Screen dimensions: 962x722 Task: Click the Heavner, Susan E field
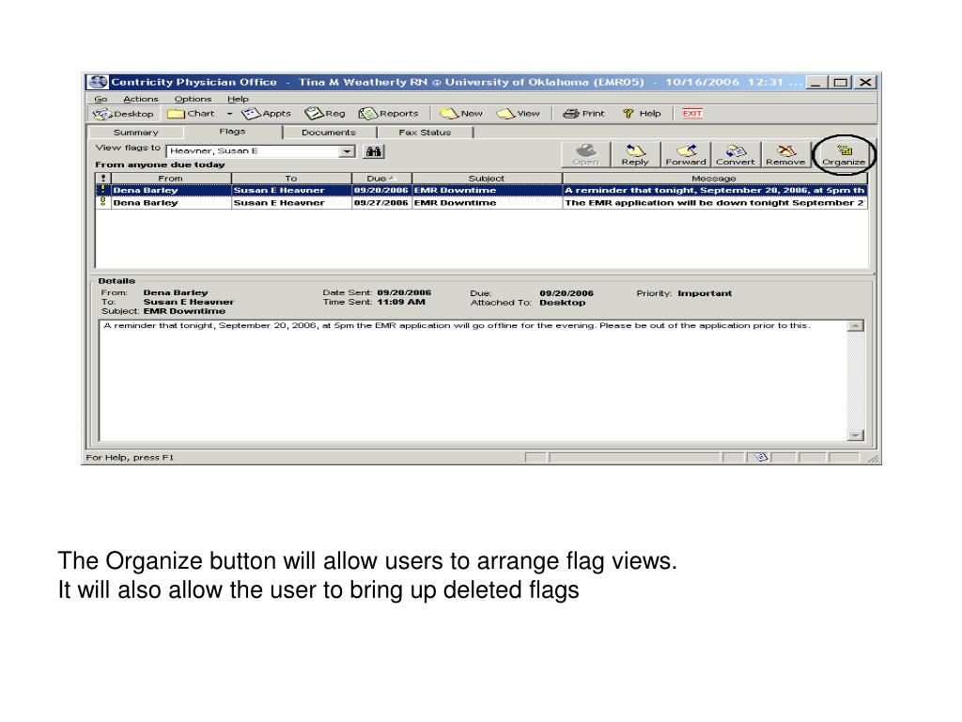253,151
